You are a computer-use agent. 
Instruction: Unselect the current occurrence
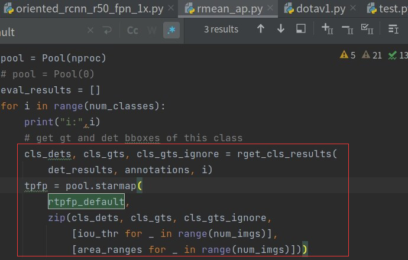347,30
